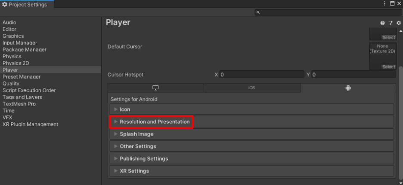
Task: Click the scroll-up arrow of Player panel
Action: pyautogui.click(x=401, y=31)
